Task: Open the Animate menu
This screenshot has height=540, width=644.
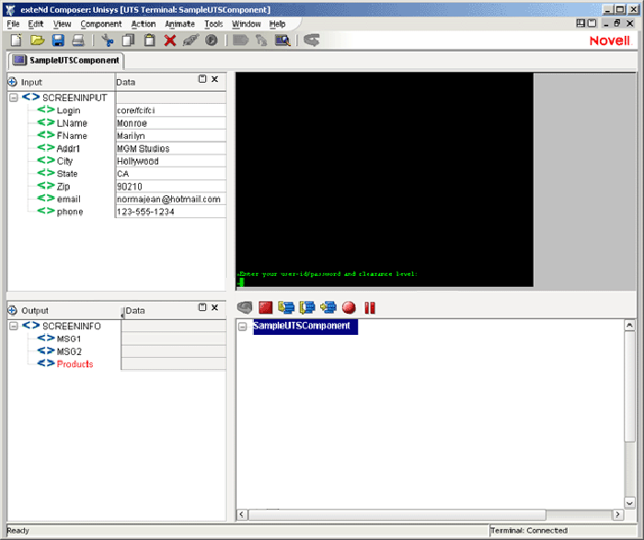Action: (180, 24)
